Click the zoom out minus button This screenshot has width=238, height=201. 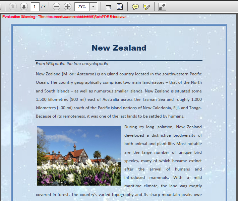pos(57,6)
